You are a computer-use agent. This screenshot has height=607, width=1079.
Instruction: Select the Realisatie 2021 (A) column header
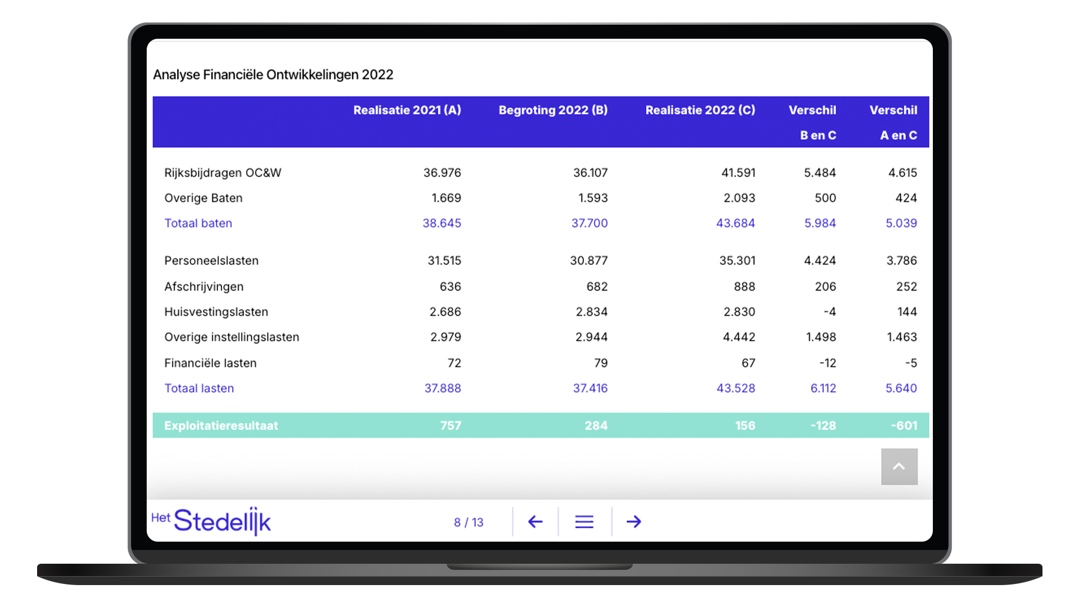point(407,110)
